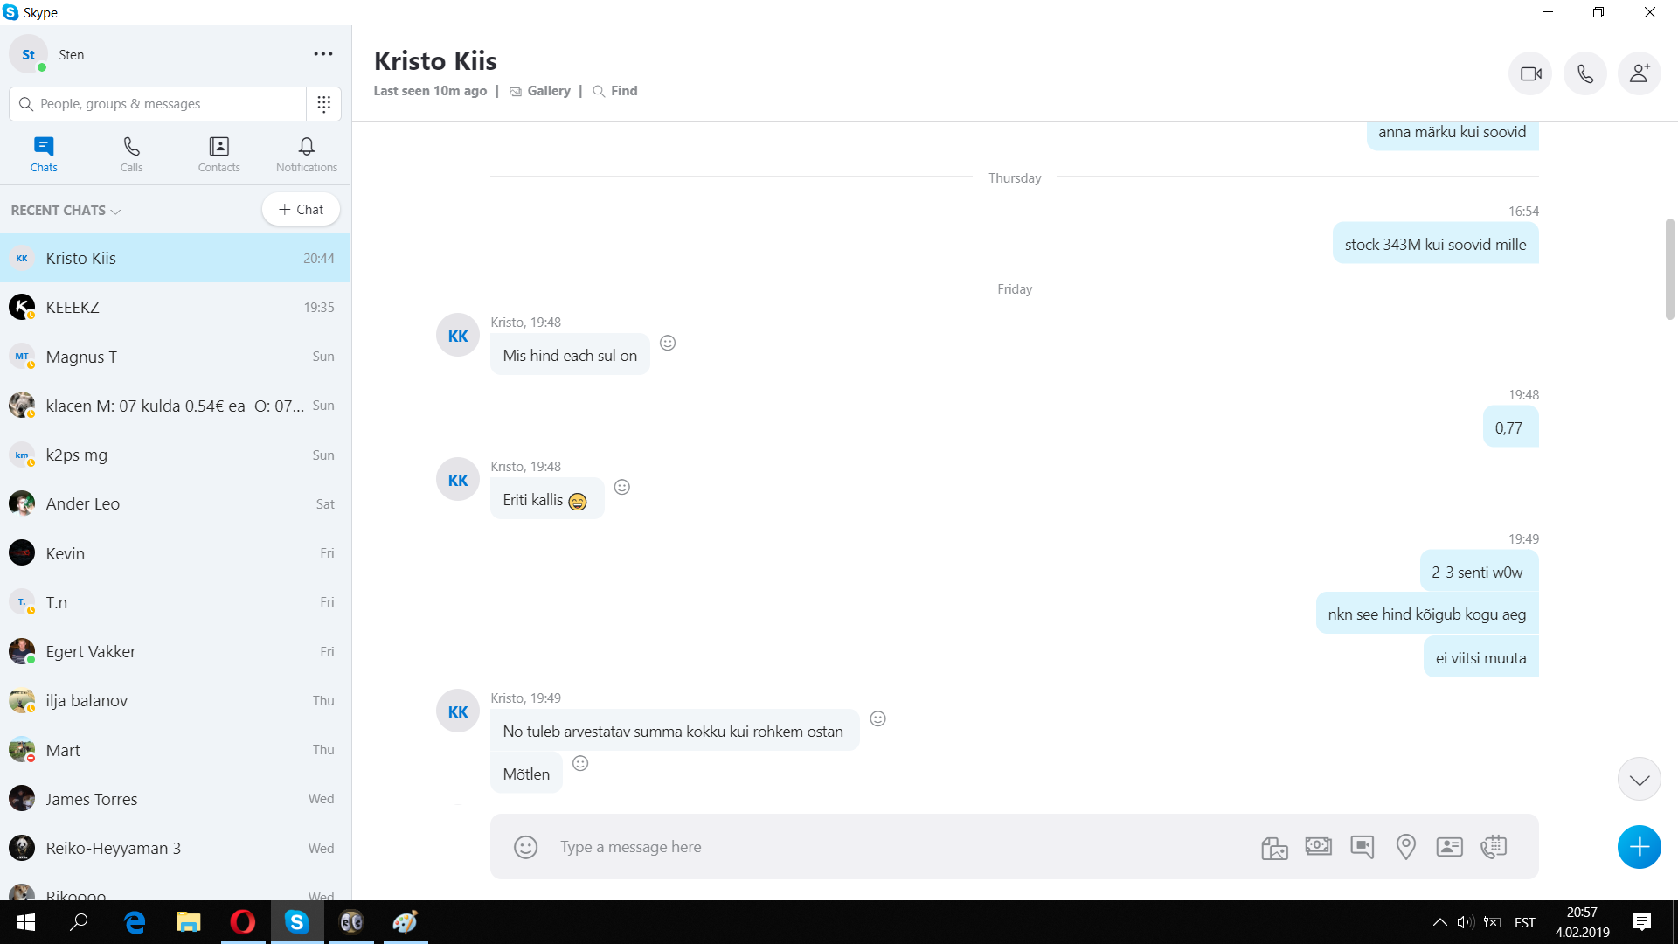
Task: Click the add files and media icon
Action: 1274,847
